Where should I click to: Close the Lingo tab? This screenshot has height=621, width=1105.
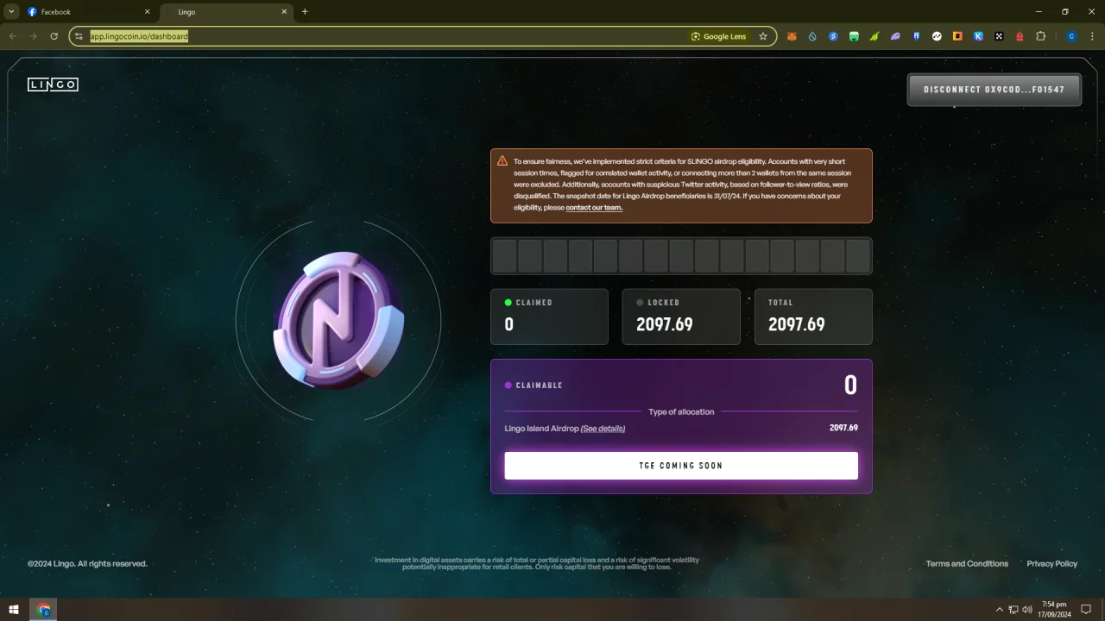(284, 12)
